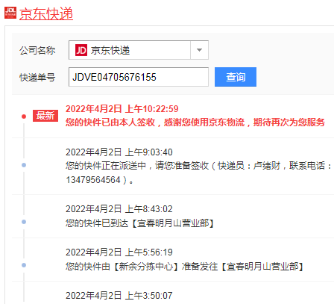The width and height of the screenshot is (334, 304).
Task: Open the 京东快递 company combo box
Action: (139, 50)
